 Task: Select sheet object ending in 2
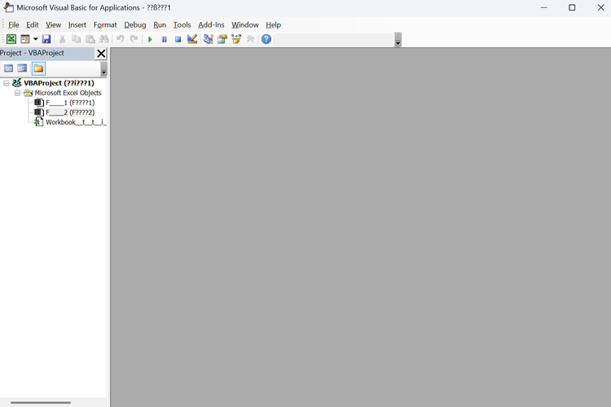coord(70,112)
